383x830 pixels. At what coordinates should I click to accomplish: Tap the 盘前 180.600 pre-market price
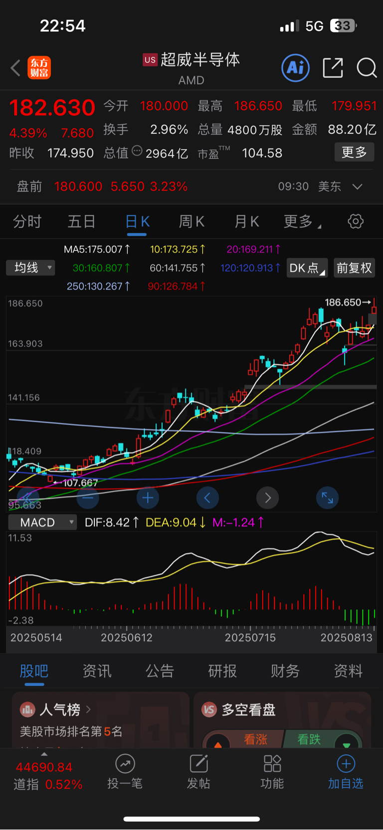78,187
